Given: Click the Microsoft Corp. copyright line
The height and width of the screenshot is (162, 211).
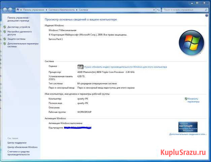Looking at the screenshot, I should coord(88,35).
